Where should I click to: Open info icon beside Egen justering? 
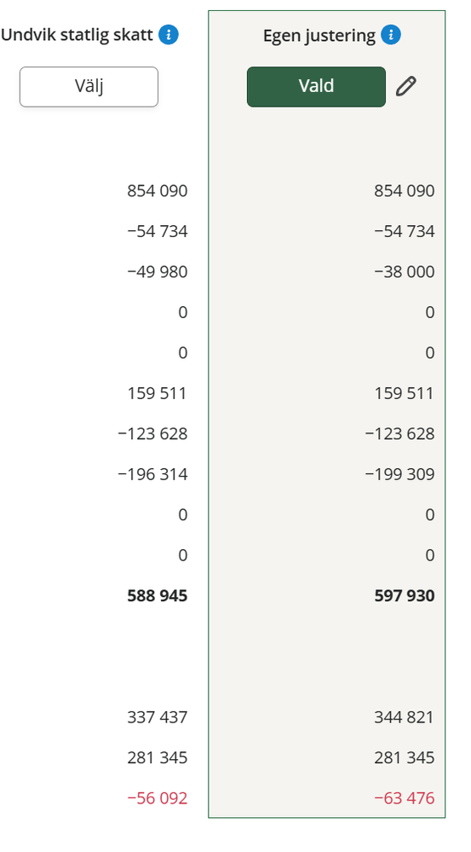(x=391, y=35)
